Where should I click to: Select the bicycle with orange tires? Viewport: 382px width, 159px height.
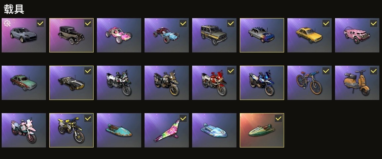pos(309,83)
